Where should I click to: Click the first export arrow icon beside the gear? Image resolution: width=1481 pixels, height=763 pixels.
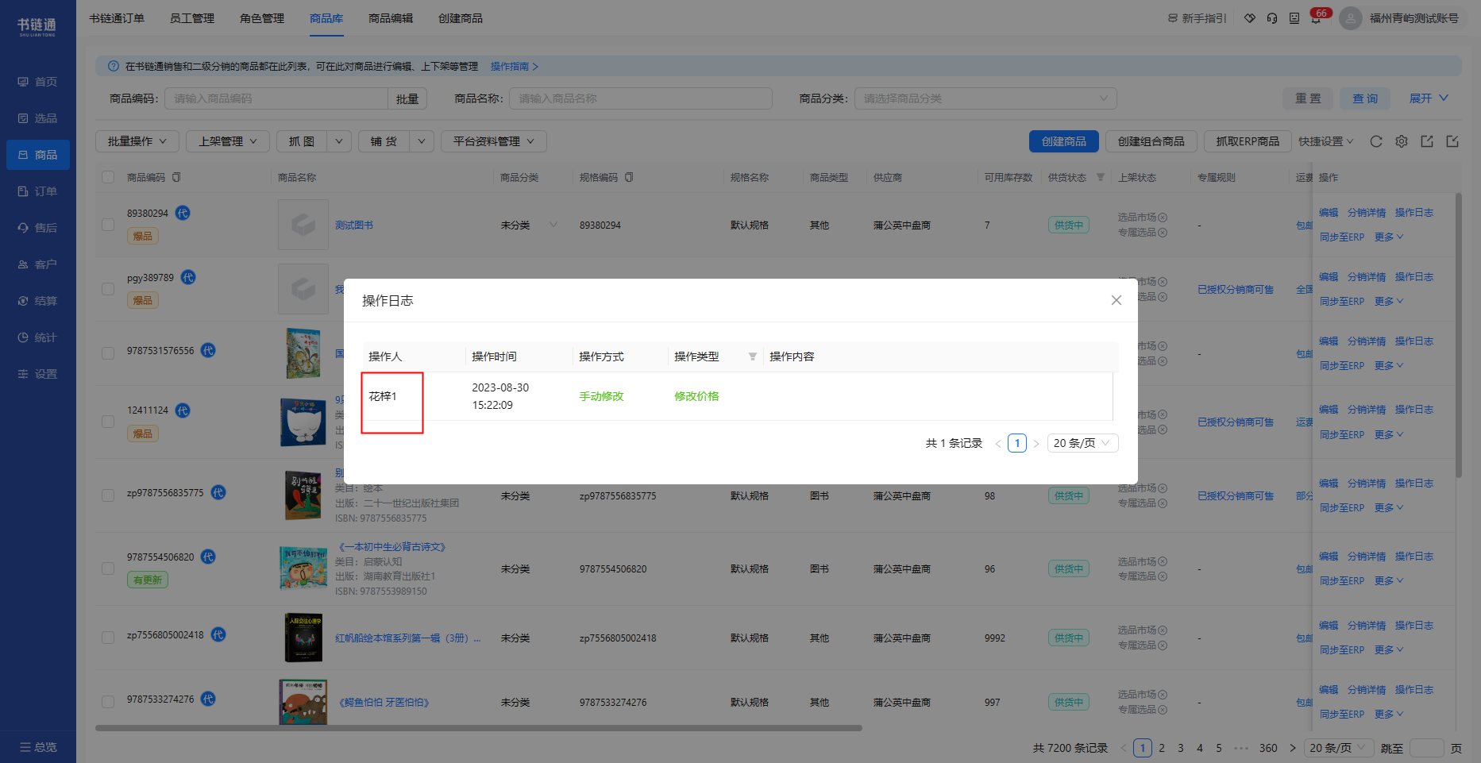1427,141
